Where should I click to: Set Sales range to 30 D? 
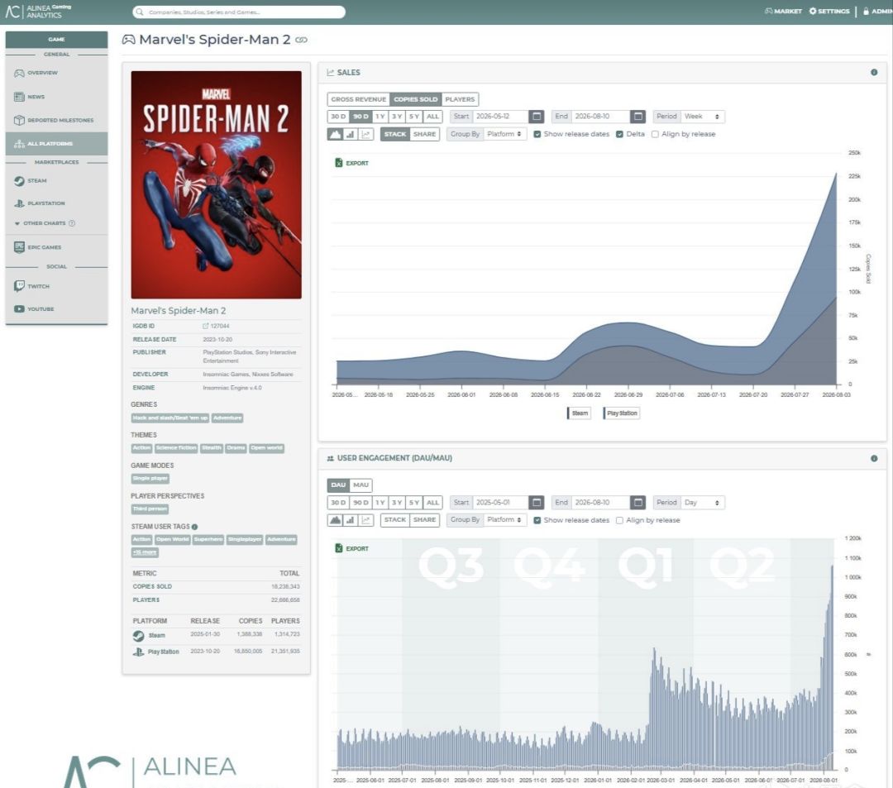pos(338,117)
